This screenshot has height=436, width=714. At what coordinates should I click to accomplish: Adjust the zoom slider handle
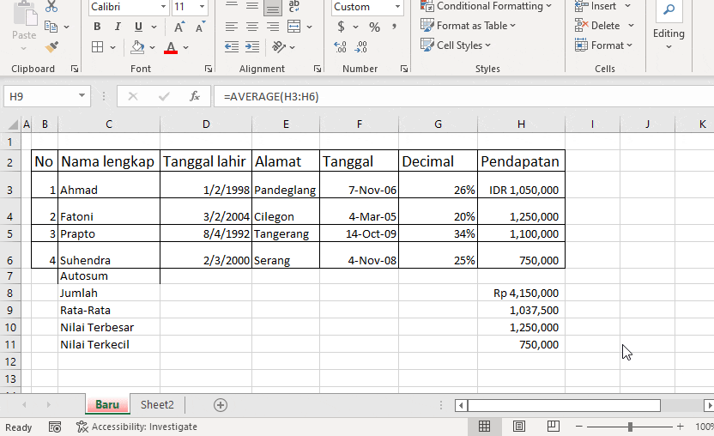(630, 427)
